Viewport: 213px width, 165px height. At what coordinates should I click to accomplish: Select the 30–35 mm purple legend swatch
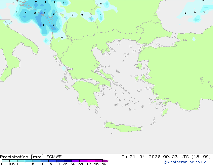pyautogui.click(x=75, y=161)
